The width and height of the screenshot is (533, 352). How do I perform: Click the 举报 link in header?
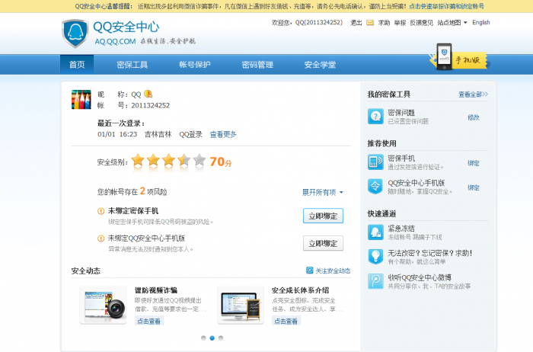tap(400, 23)
